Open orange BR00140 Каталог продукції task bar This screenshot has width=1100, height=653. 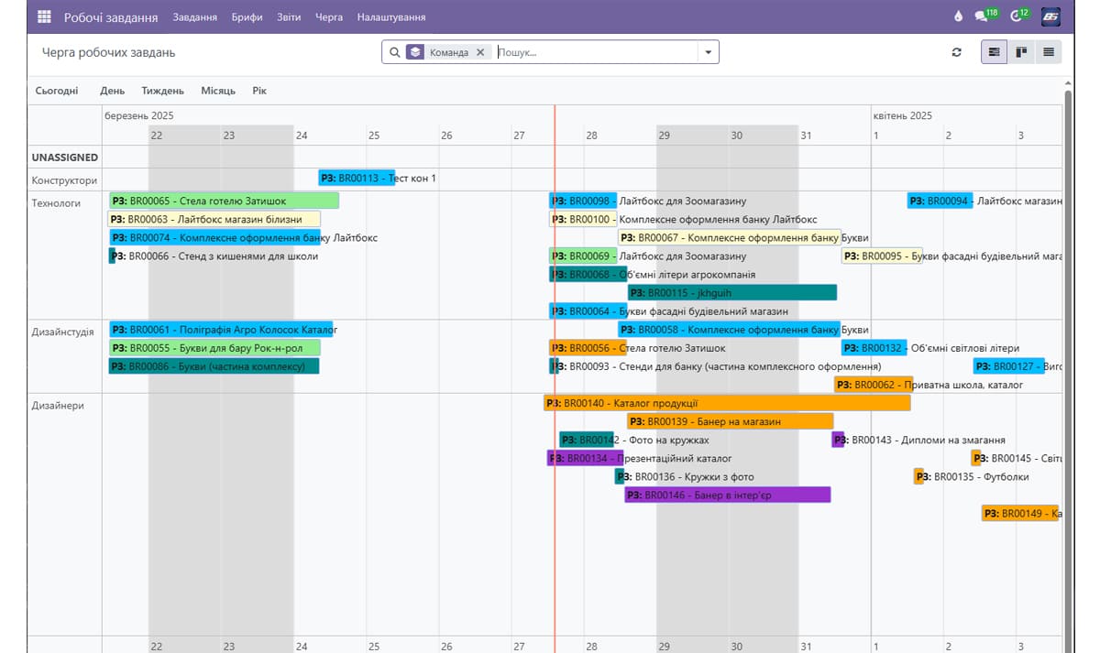pyautogui.click(x=727, y=403)
